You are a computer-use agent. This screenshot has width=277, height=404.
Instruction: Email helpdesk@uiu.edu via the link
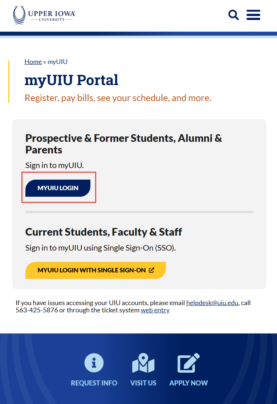[212, 303]
